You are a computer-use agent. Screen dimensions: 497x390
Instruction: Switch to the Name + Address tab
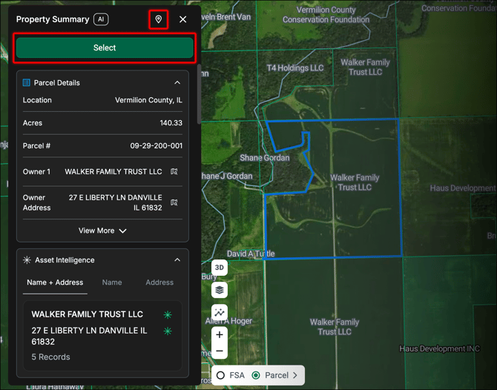[55, 282]
